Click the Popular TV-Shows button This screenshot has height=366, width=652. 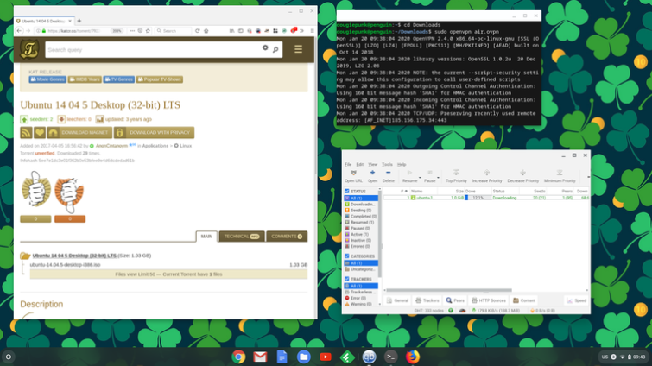point(159,79)
